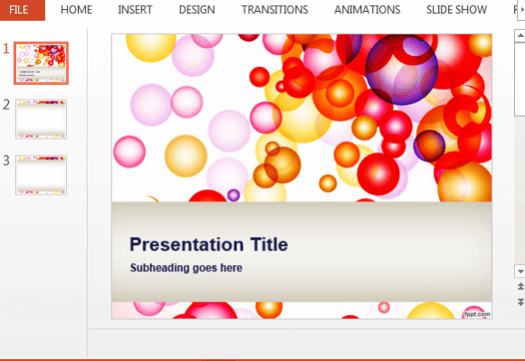Select the DESIGN ribbon tab

tap(197, 10)
